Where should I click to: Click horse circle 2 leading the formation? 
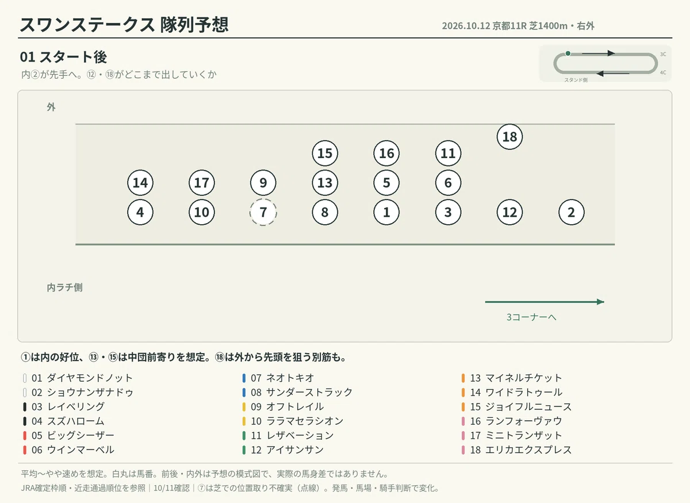click(571, 213)
